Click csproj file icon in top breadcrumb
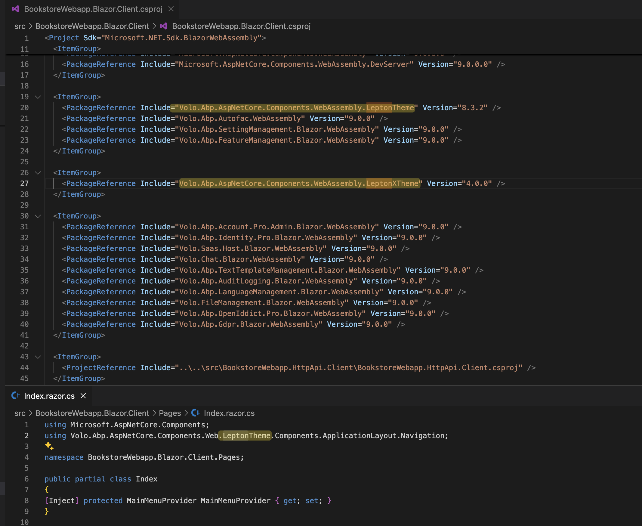This screenshot has height=526, width=642. pos(164,26)
